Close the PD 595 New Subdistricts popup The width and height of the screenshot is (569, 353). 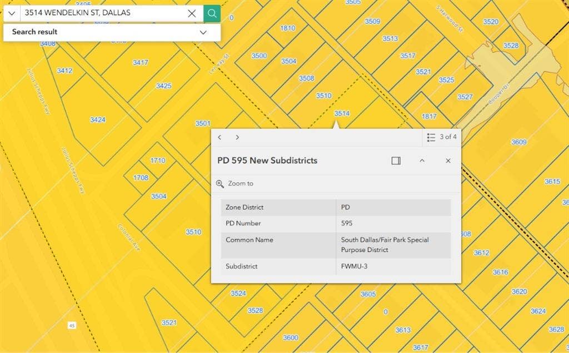click(448, 160)
